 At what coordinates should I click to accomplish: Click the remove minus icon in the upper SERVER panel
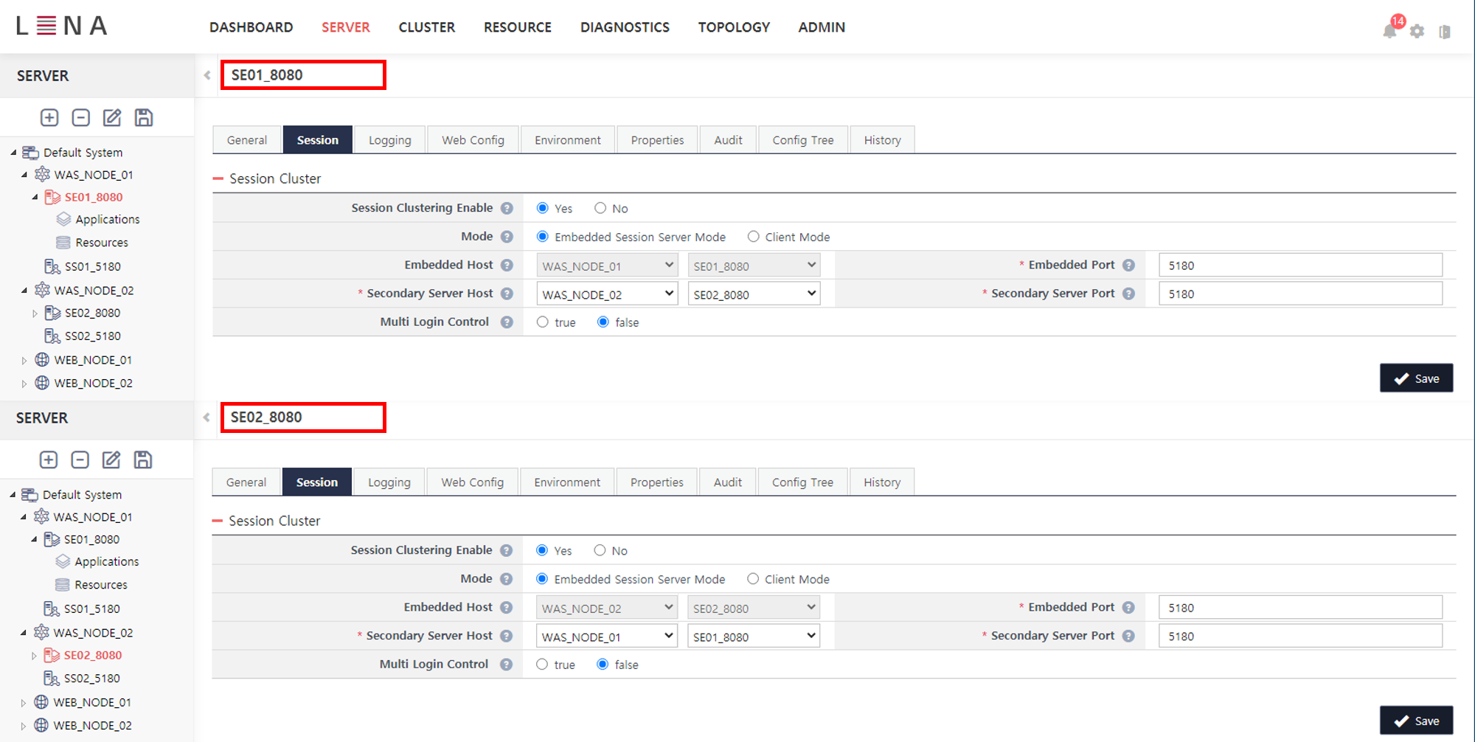click(81, 118)
